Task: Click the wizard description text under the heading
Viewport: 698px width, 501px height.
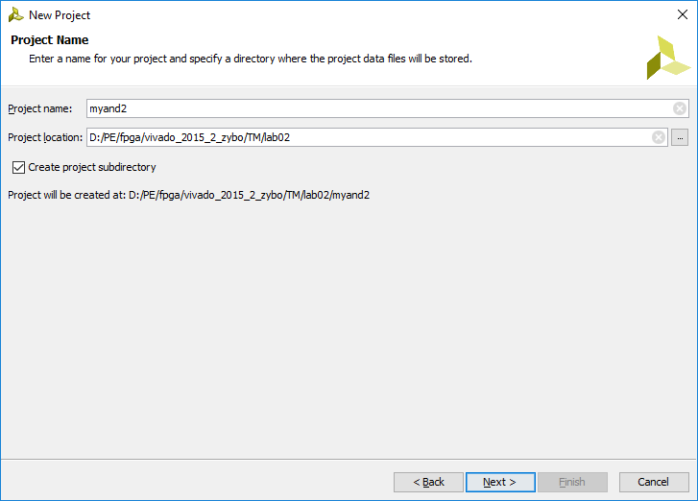Action: (251, 59)
